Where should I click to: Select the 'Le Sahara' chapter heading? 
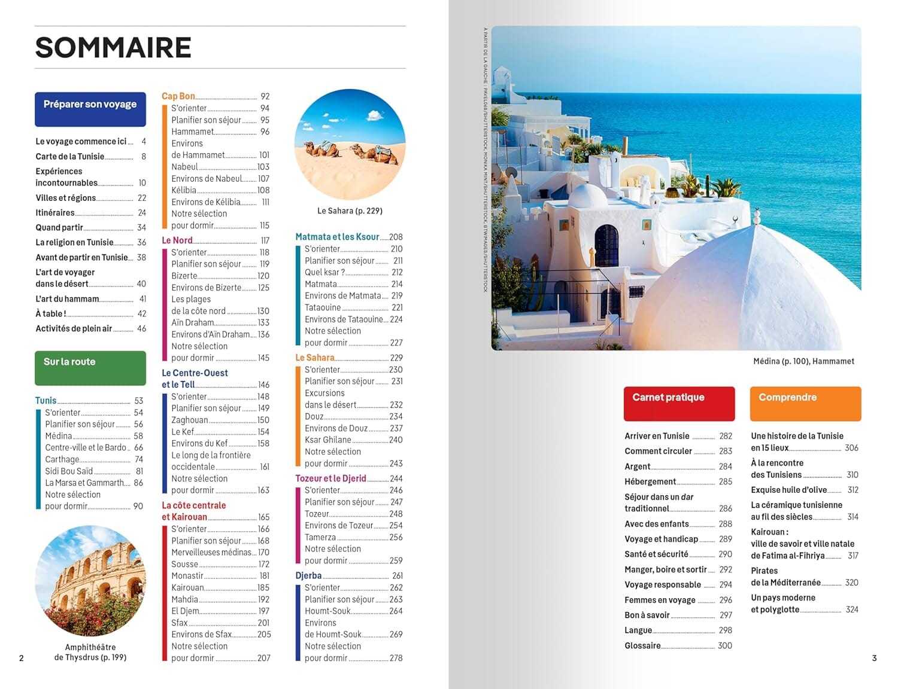pos(313,357)
